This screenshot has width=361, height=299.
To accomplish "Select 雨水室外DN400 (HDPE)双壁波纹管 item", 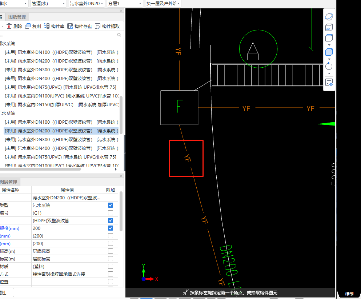I will click(x=61, y=79).
